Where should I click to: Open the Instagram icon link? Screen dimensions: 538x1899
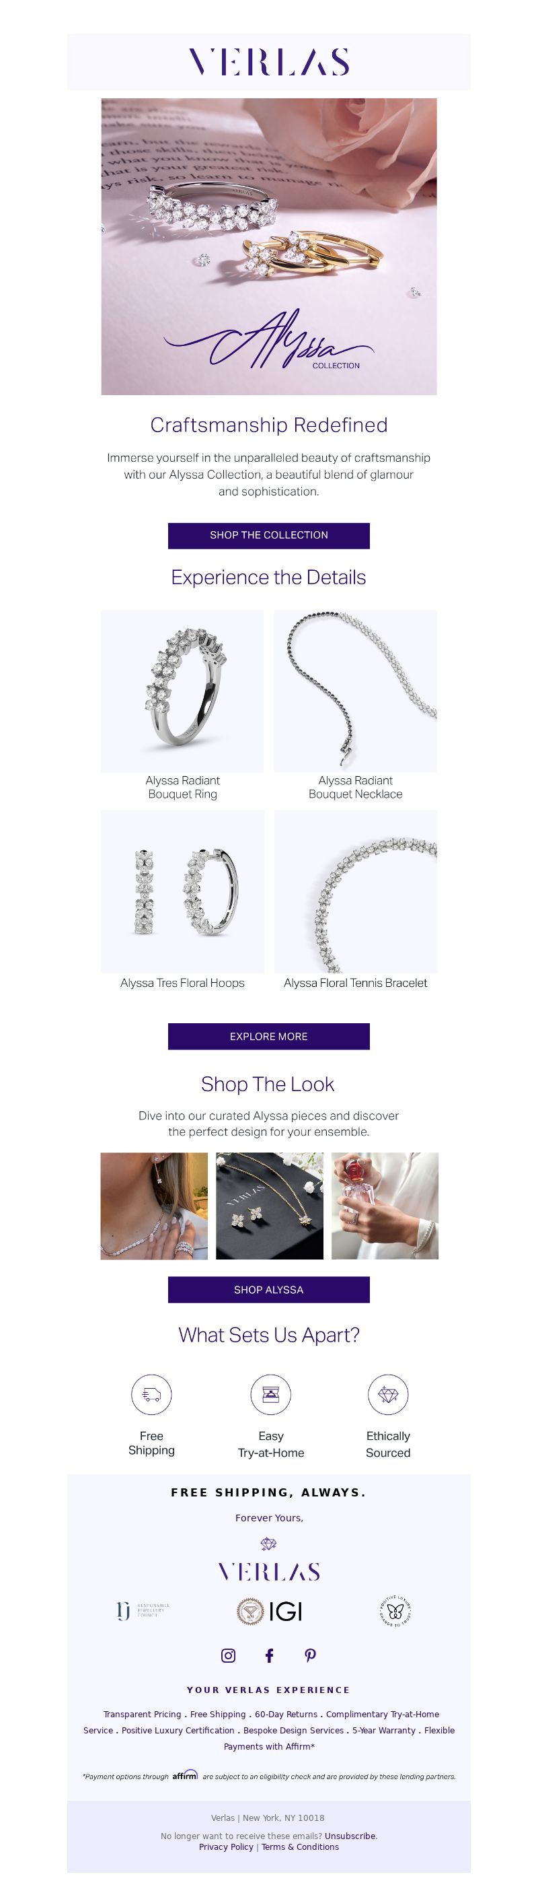click(228, 1656)
